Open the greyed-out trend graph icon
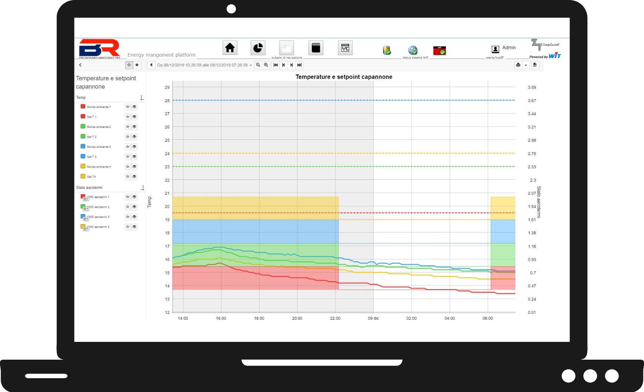 click(286, 48)
